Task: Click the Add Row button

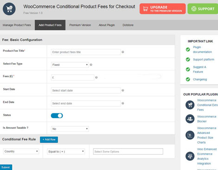Action: click(x=49, y=139)
